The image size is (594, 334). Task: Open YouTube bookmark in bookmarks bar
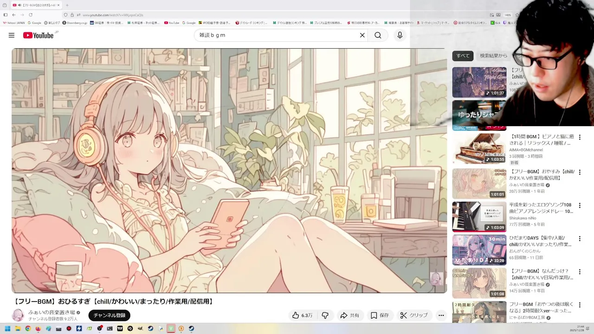[x=172, y=23]
